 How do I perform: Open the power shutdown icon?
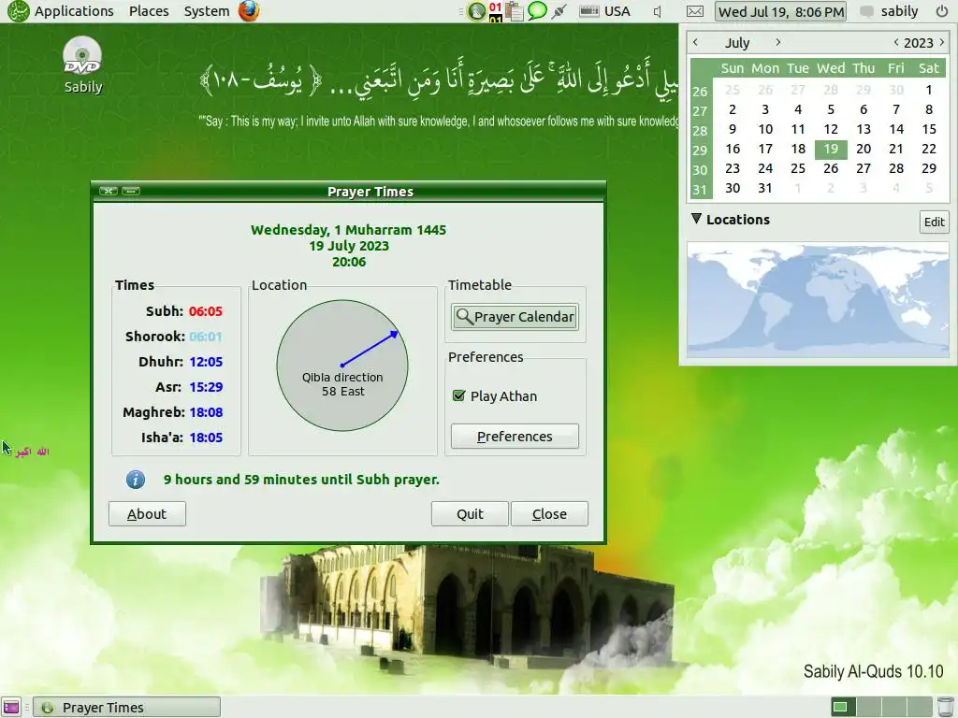[942, 11]
